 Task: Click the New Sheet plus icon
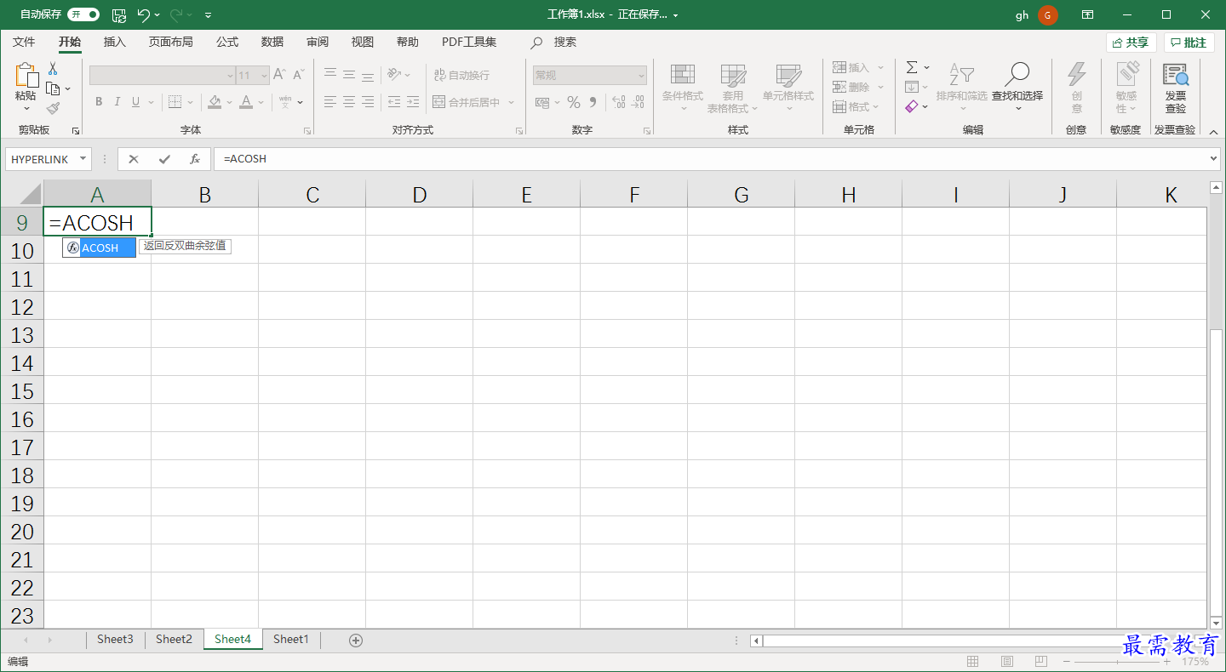pos(356,640)
